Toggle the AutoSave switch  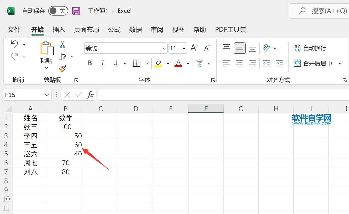[58, 11]
